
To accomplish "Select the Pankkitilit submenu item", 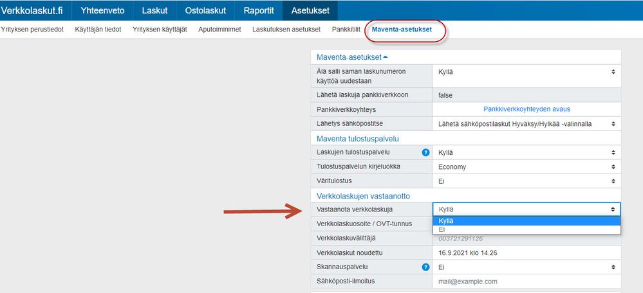I will pos(346,30).
